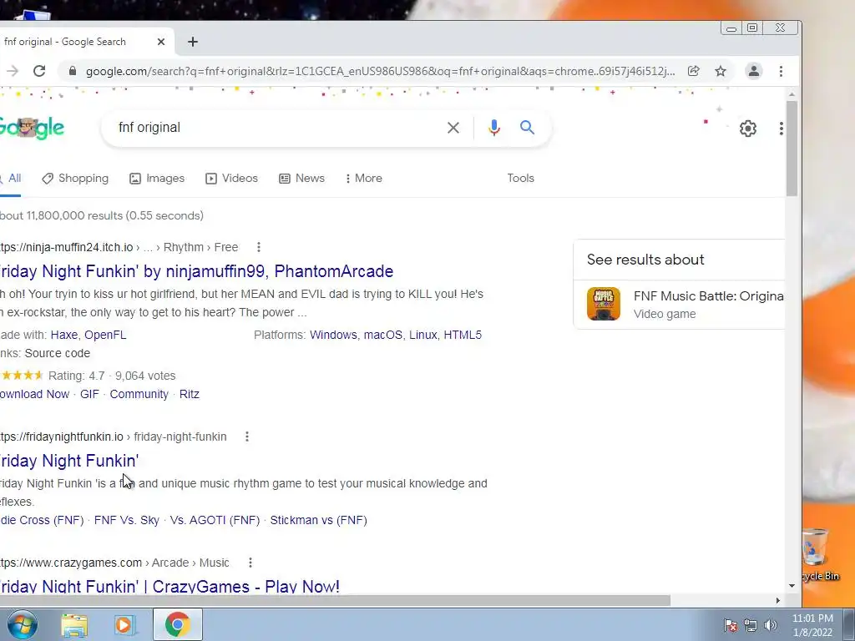The image size is (855, 641).
Task: Open the Chrome three-dot menu
Action: pos(781,71)
